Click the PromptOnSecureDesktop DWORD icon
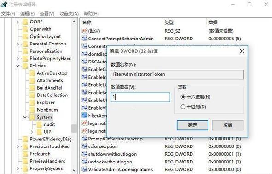 click(85, 139)
